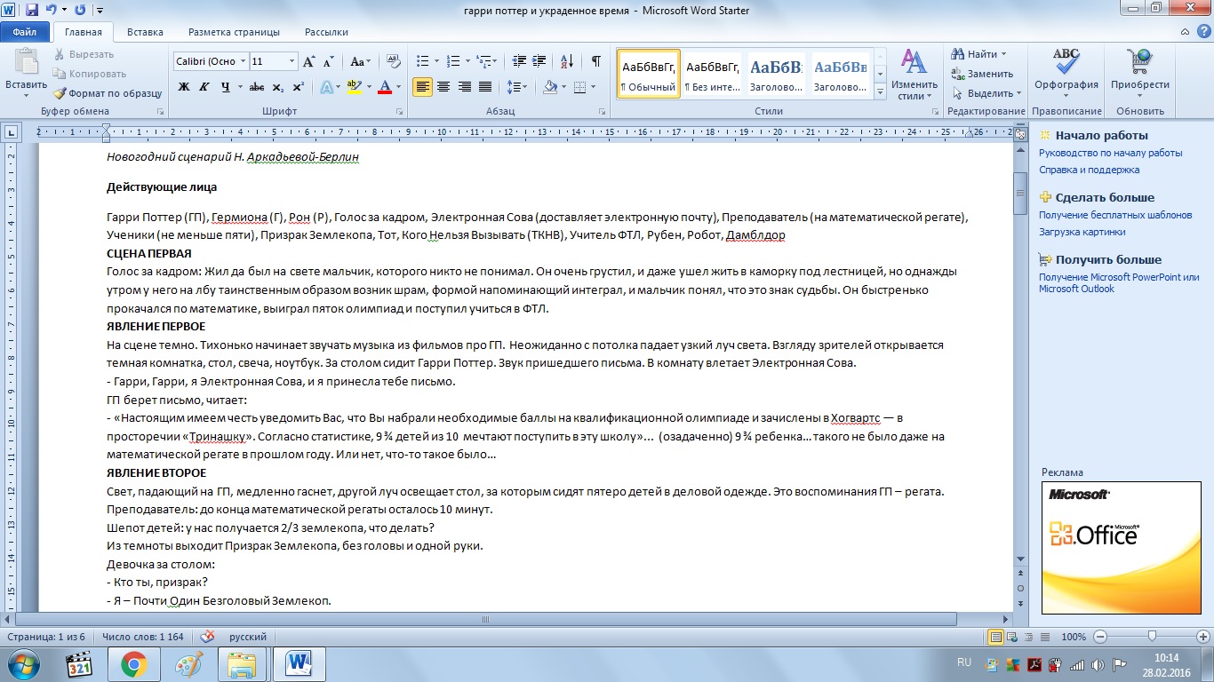Click the Paste (Вставить) button
This screenshot has height=682, width=1214.
pos(26,73)
